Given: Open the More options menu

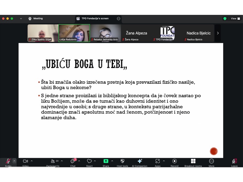Looking at the screenshot, I should [211, 161].
